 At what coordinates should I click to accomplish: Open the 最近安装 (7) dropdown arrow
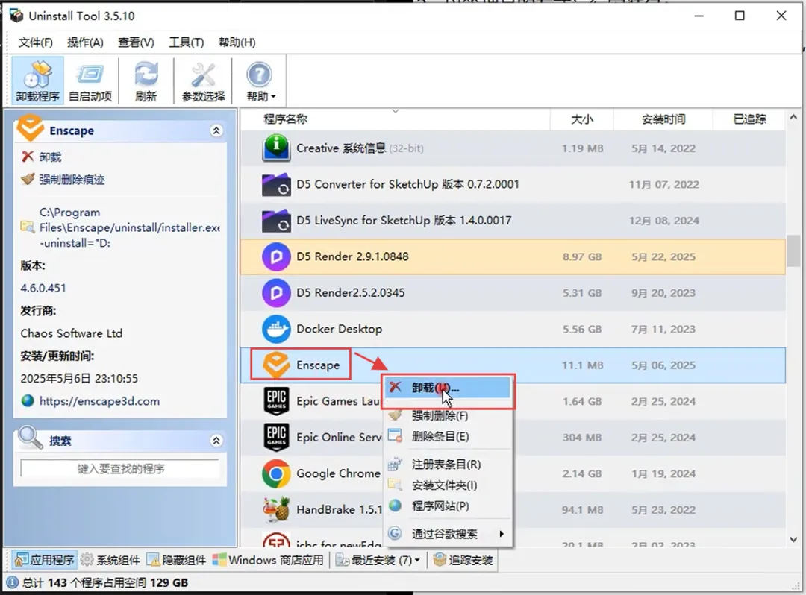tap(417, 560)
